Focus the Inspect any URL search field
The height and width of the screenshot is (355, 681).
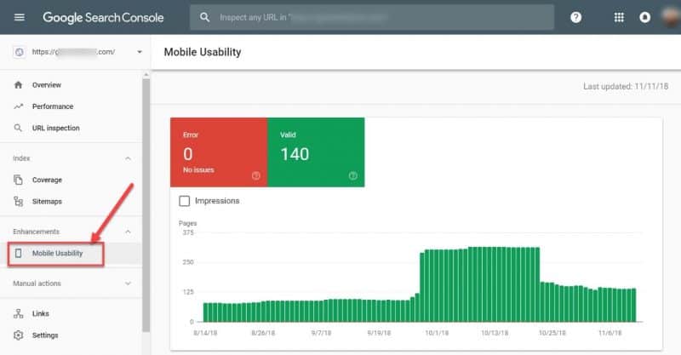pos(372,17)
